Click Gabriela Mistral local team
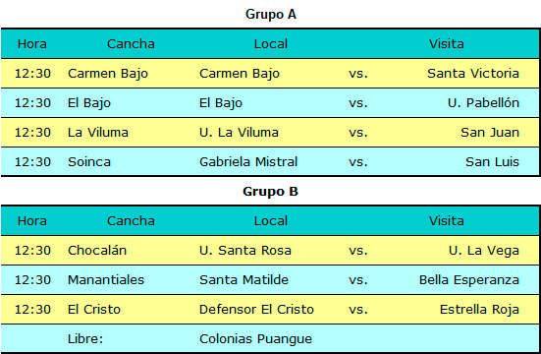The width and height of the screenshot is (541, 354). (248, 162)
